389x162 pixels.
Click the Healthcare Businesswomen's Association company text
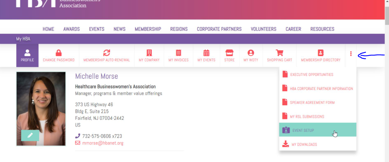pyautogui.click(x=115, y=87)
